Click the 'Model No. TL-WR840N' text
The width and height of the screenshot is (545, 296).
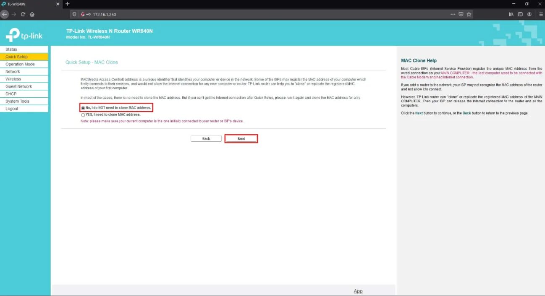tap(88, 37)
